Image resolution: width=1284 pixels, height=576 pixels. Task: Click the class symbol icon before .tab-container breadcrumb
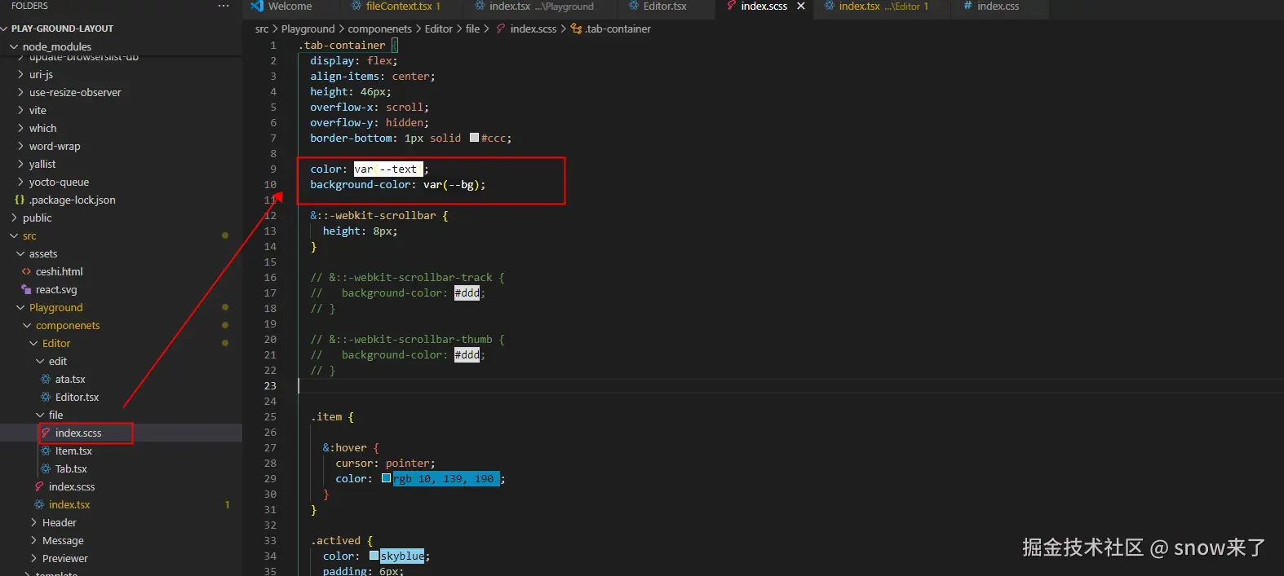click(x=576, y=29)
